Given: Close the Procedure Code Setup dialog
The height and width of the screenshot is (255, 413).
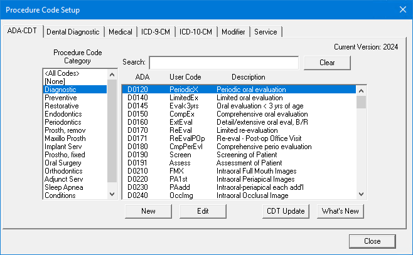Looking at the screenshot, I should coord(372,241).
